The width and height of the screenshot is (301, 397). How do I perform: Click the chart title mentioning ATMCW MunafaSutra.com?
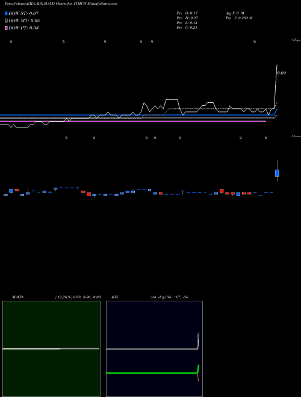pos(61,4)
